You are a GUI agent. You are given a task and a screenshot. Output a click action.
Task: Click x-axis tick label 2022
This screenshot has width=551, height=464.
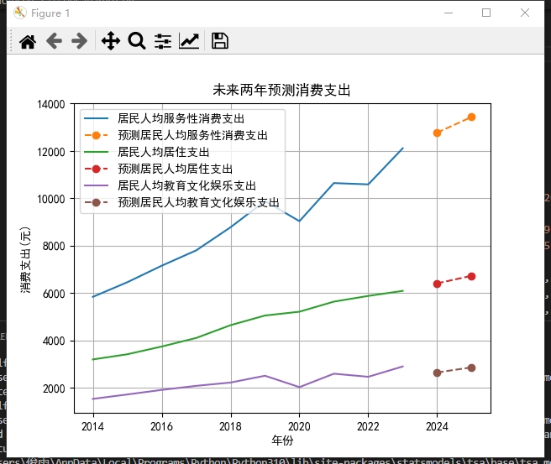tap(368, 426)
